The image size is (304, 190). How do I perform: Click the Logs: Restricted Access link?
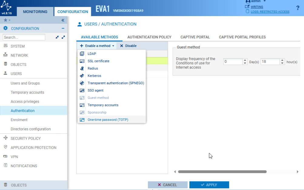point(270,12)
